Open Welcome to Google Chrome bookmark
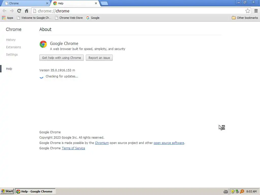Screen dimensions: 260x195 (34, 18)
